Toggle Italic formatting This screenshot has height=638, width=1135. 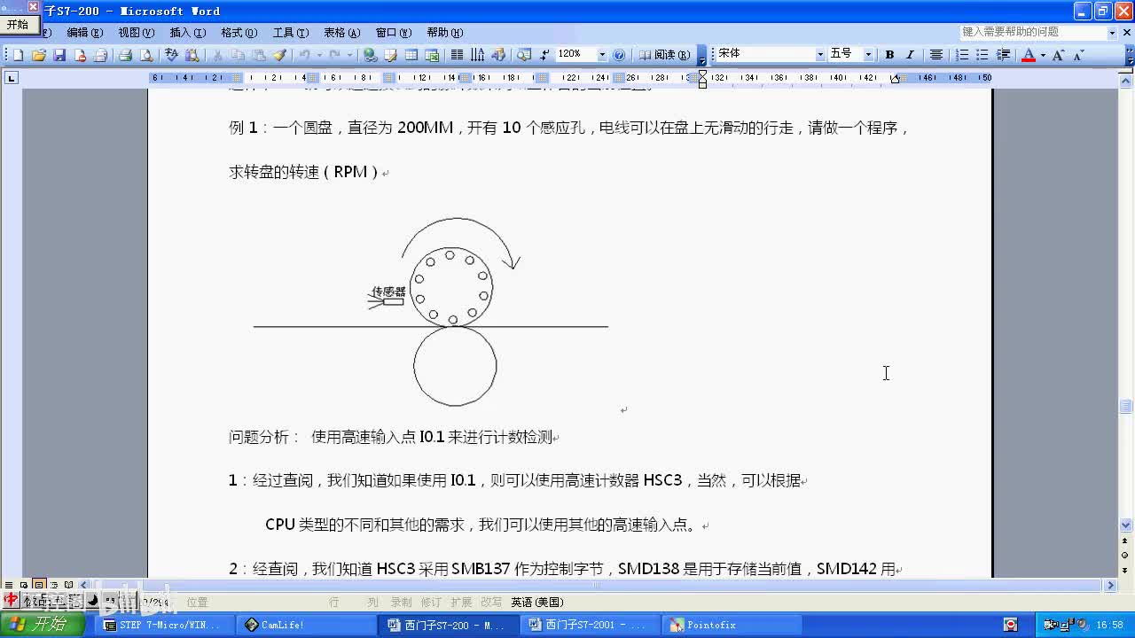910,55
